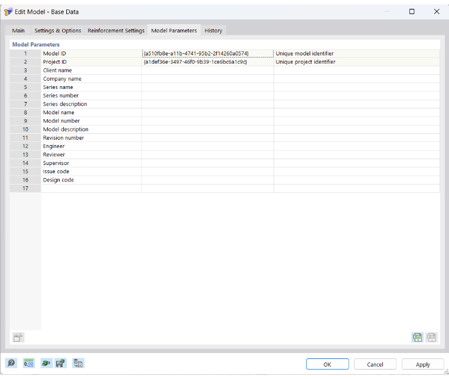Click the Model name value field
Screen dimensions: 449x379
[207, 113]
